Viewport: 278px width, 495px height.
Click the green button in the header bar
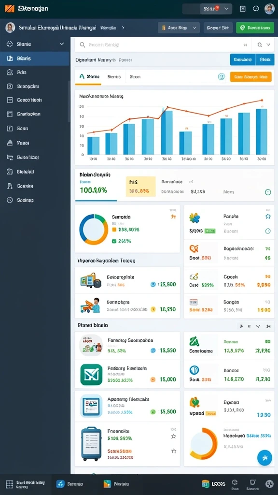(256, 28)
